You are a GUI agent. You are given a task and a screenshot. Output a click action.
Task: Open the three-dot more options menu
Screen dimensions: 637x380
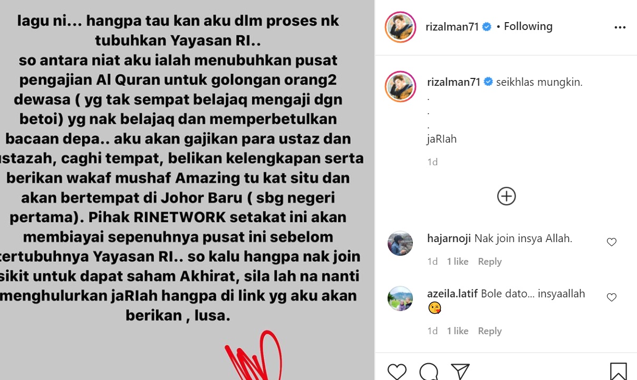click(620, 27)
